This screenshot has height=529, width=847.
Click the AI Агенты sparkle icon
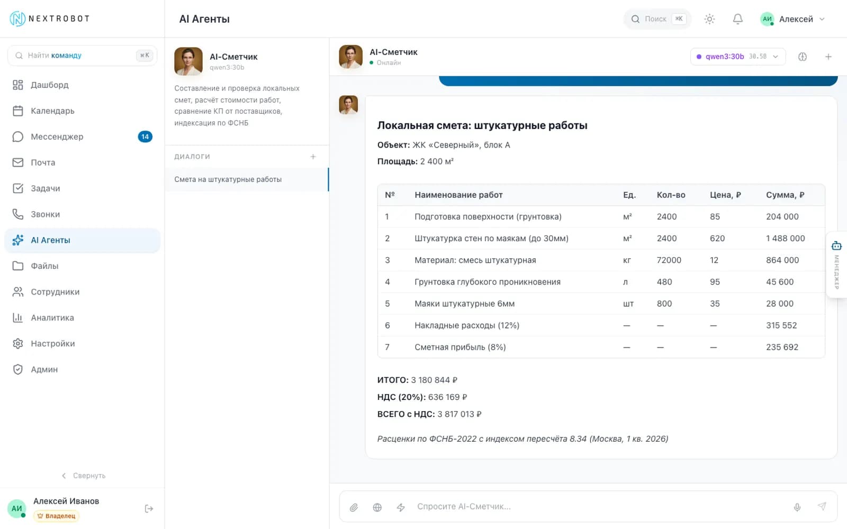click(18, 240)
